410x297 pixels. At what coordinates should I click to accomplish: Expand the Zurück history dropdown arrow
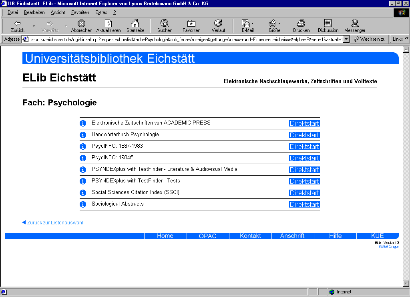coord(34,26)
